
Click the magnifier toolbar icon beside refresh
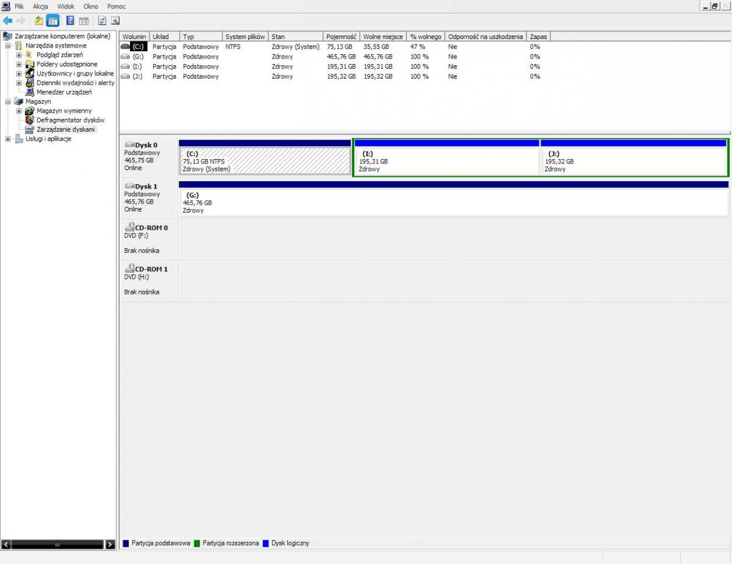point(115,21)
